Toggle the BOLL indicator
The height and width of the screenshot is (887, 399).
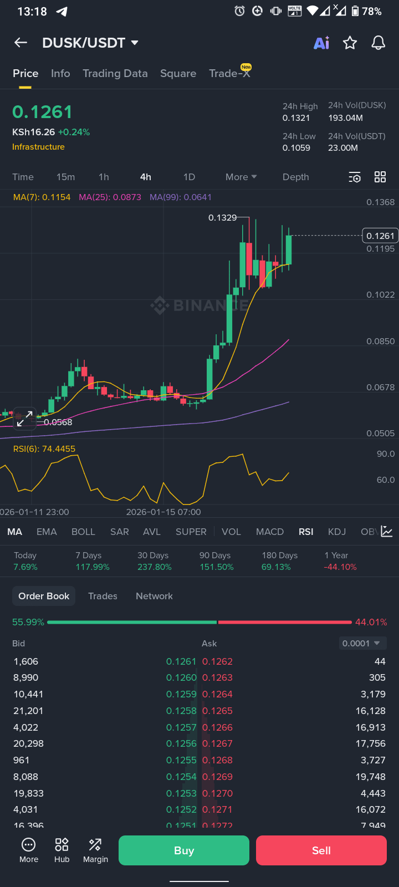pos(83,532)
